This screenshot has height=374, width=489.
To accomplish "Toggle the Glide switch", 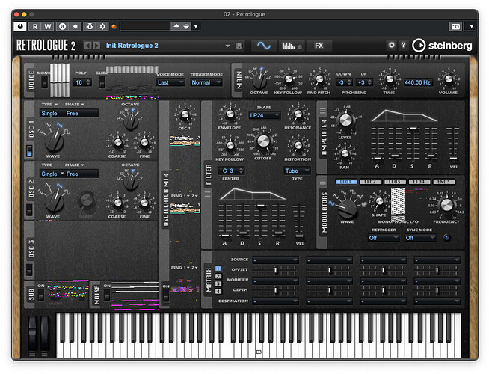I will [x=102, y=82].
